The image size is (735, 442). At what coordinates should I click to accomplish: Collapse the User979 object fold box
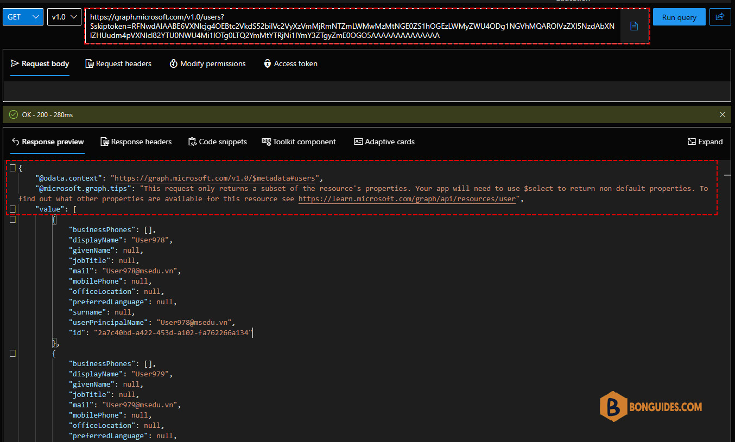pyautogui.click(x=12, y=354)
